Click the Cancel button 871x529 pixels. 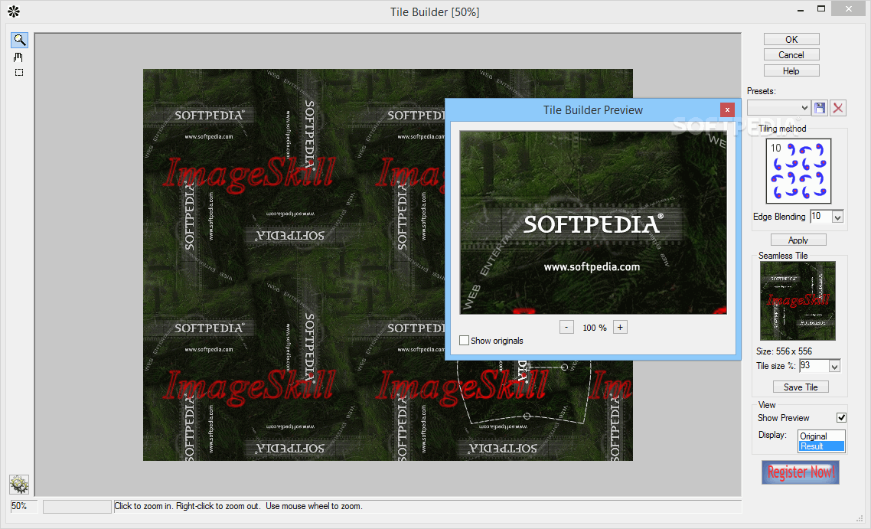(791, 55)
